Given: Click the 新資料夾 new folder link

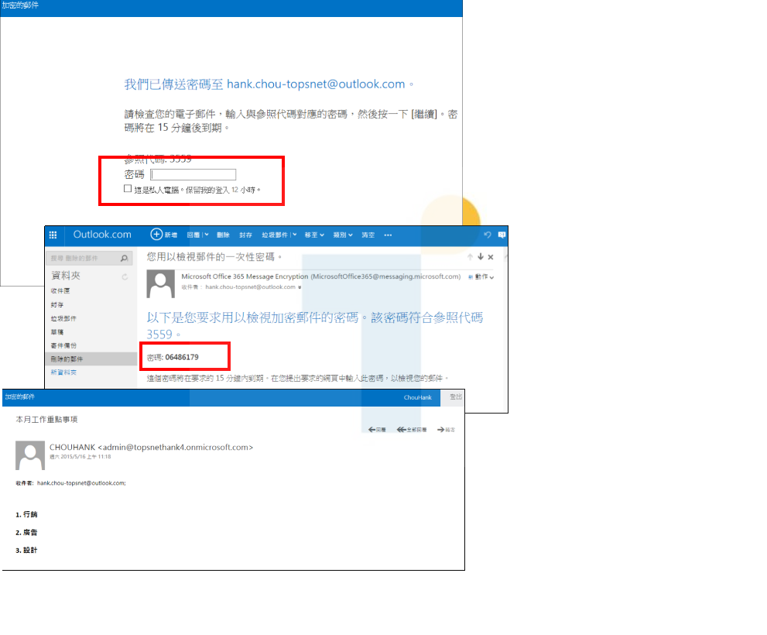Looking at the screenshot, I should pos(63,372).
